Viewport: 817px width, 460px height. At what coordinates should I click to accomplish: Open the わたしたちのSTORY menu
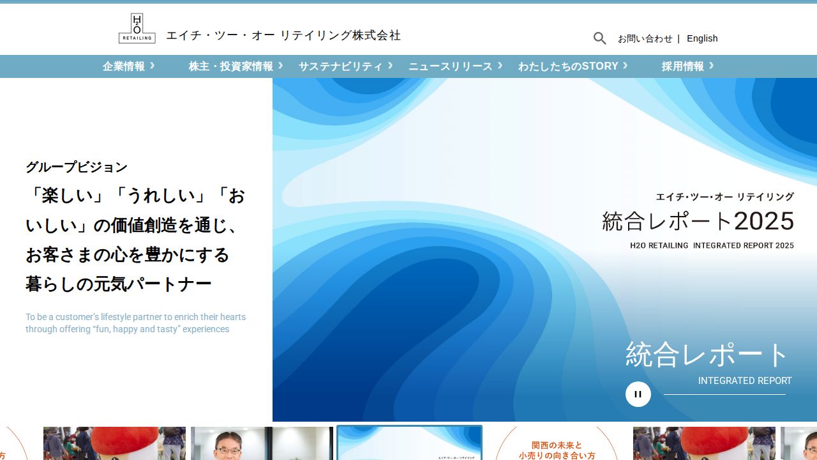(573, 66)
